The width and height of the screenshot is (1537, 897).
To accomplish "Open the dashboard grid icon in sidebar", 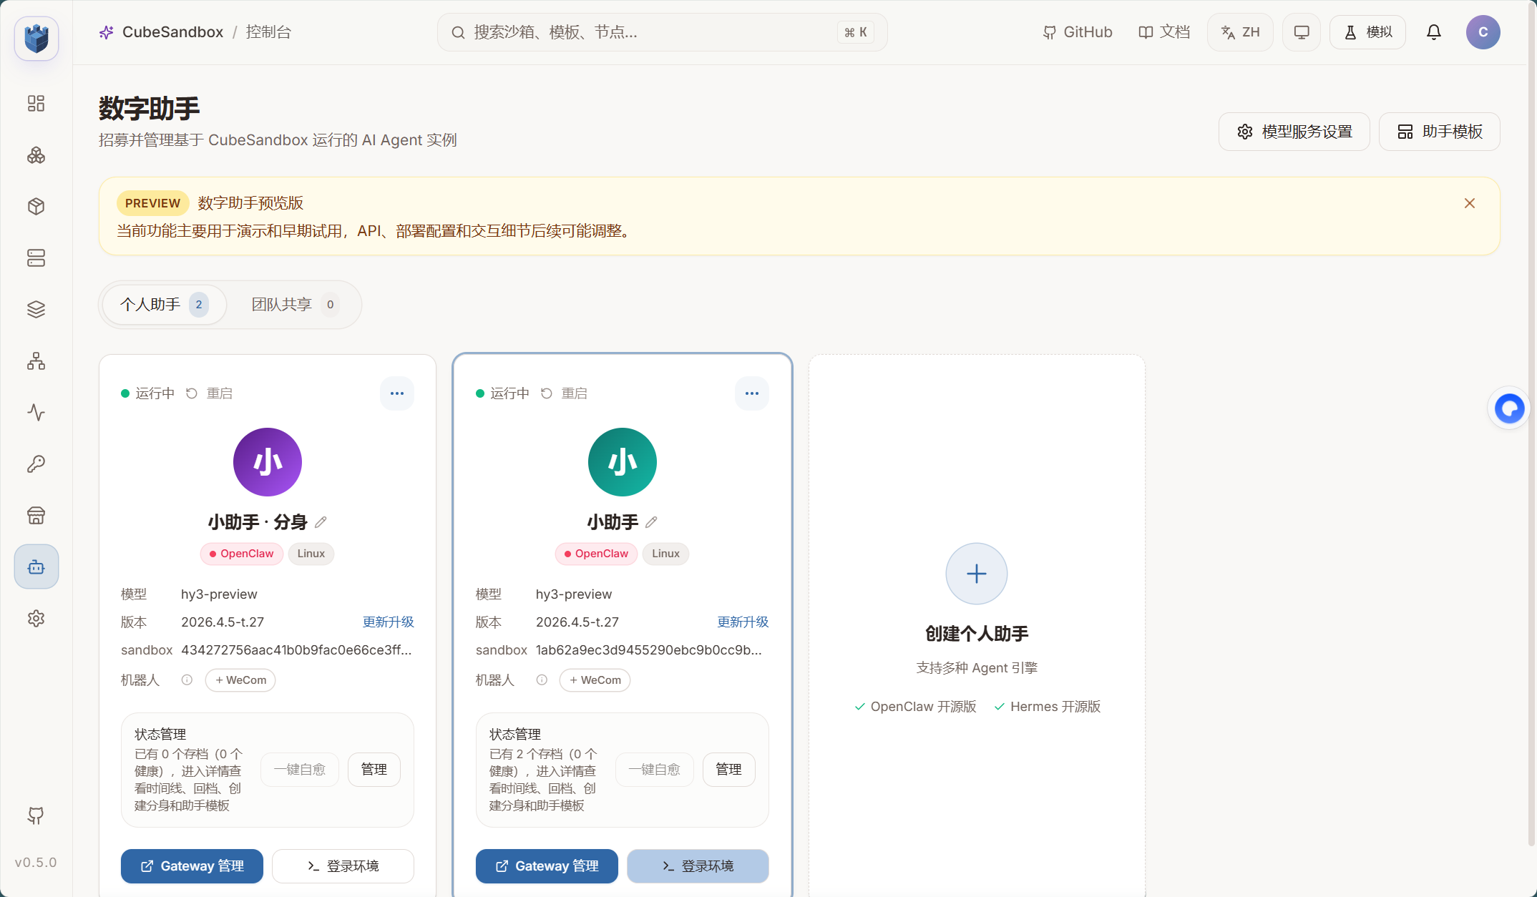I will [36, 104].
